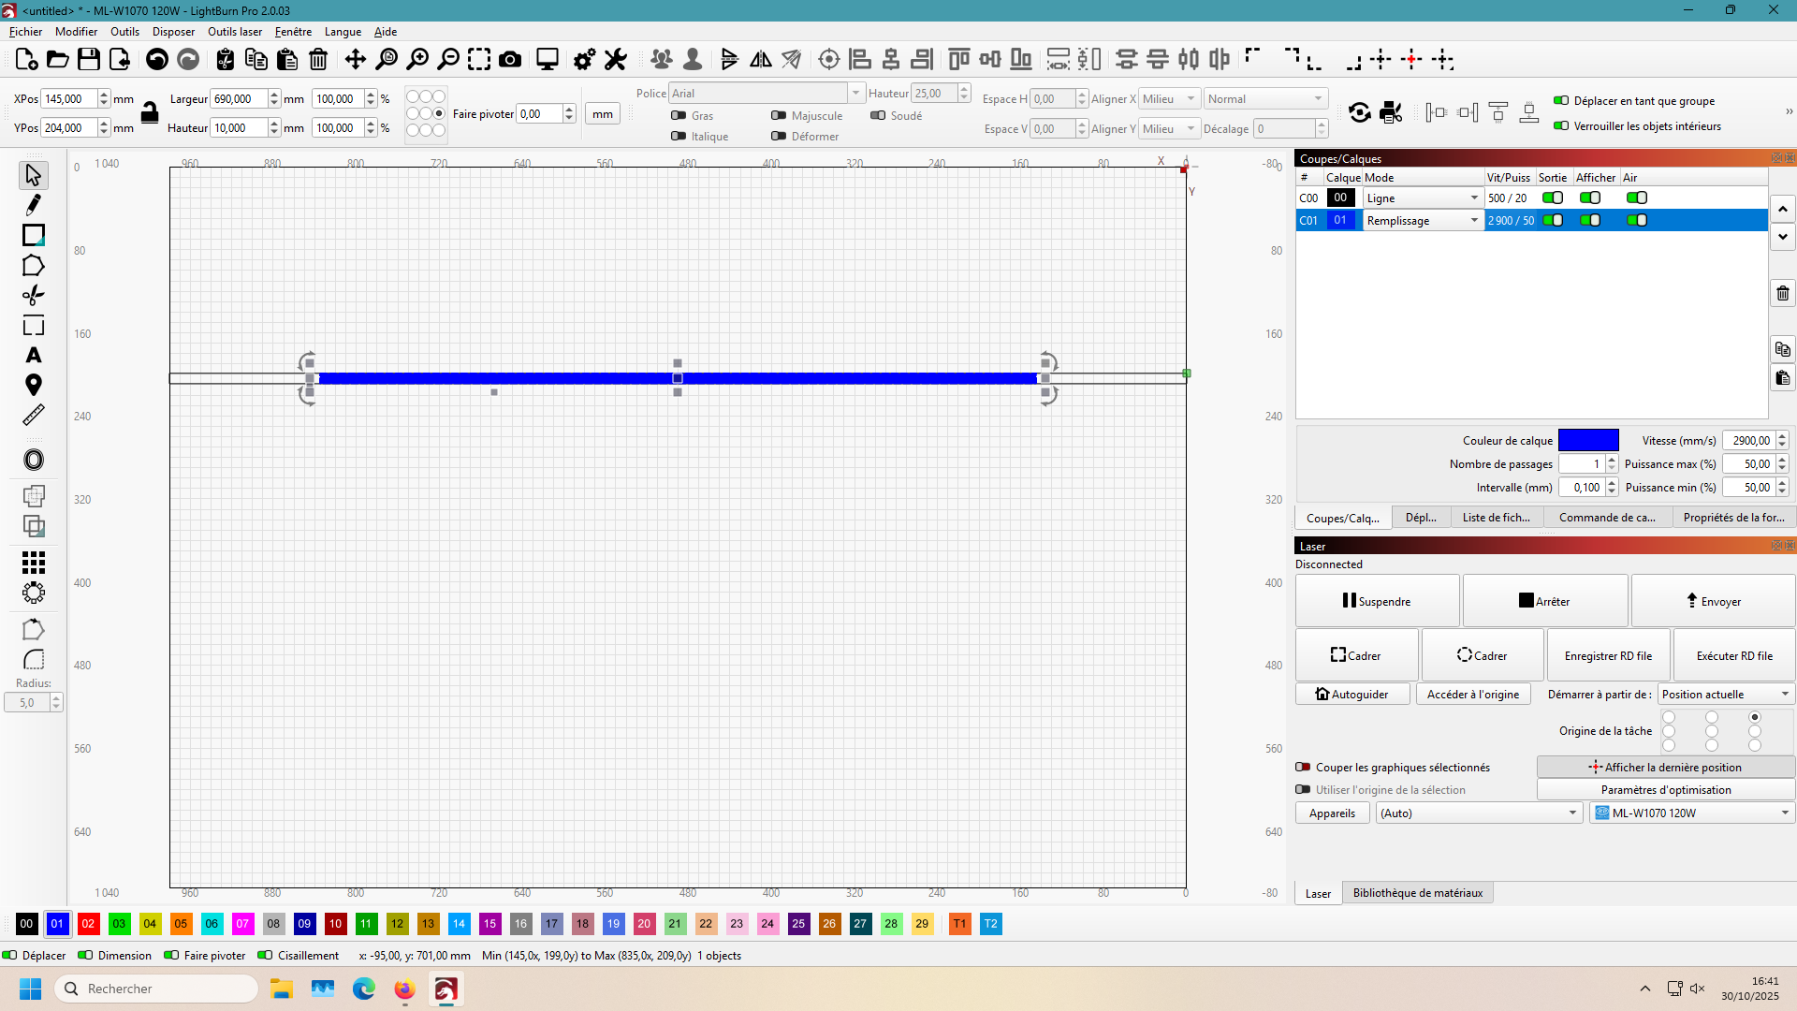The width and height of the screenshot is (1797, 1011).
Task: Open Mode dropdown for C01 Remplissage
Action: [1474, 220]
